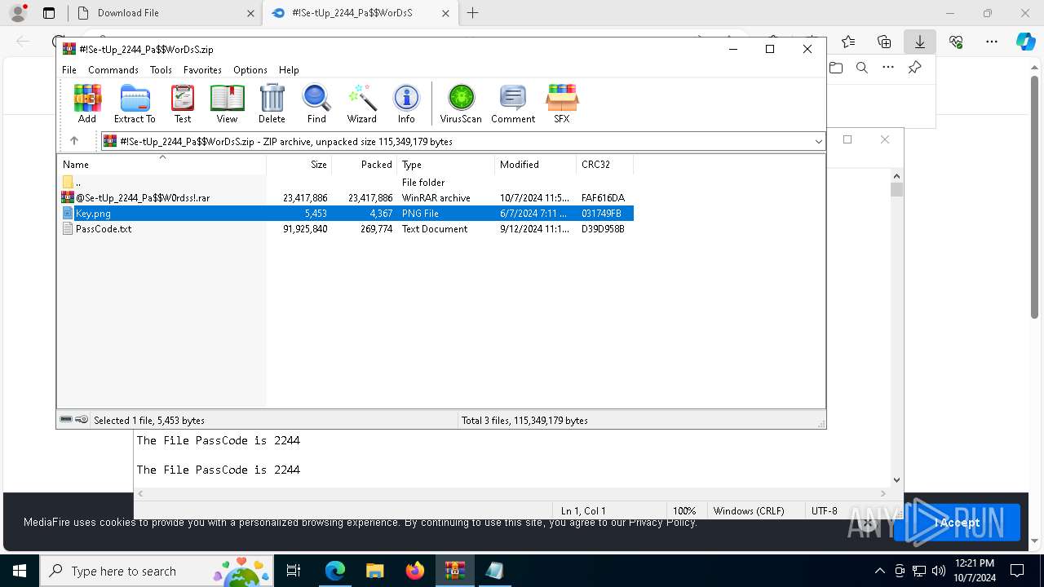Screen dimensions: 1044x587
Task: Click the SFX toolbar icon
Action: coord(562,104)
